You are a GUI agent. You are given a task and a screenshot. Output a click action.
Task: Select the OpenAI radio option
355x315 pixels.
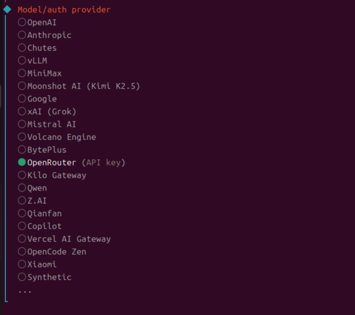click(x=22, y=22)
